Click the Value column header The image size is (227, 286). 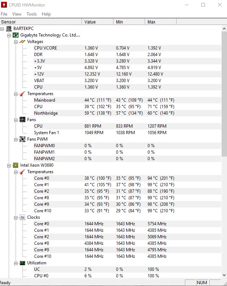(x=90, y=22)
